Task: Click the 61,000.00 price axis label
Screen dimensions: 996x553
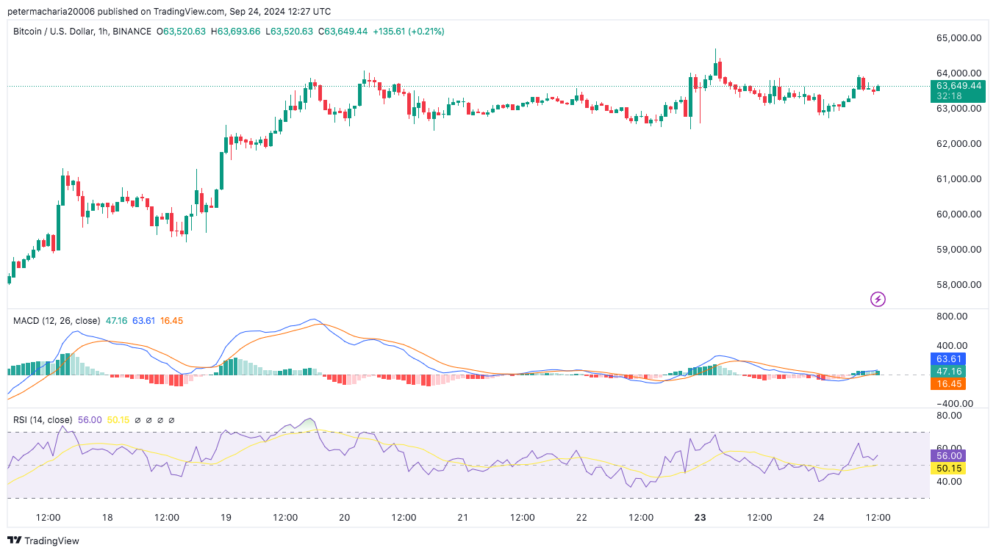Action: (959, 179)
